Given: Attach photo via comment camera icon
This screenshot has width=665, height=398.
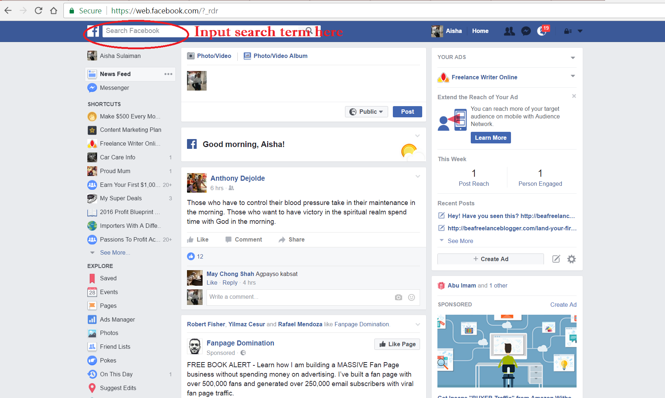Looking at the screenshot, I should pyautogui.click(x=398, y=297).
